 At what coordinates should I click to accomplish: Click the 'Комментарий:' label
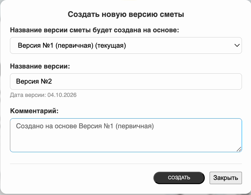pyautogui.click(x=34, y=111)
